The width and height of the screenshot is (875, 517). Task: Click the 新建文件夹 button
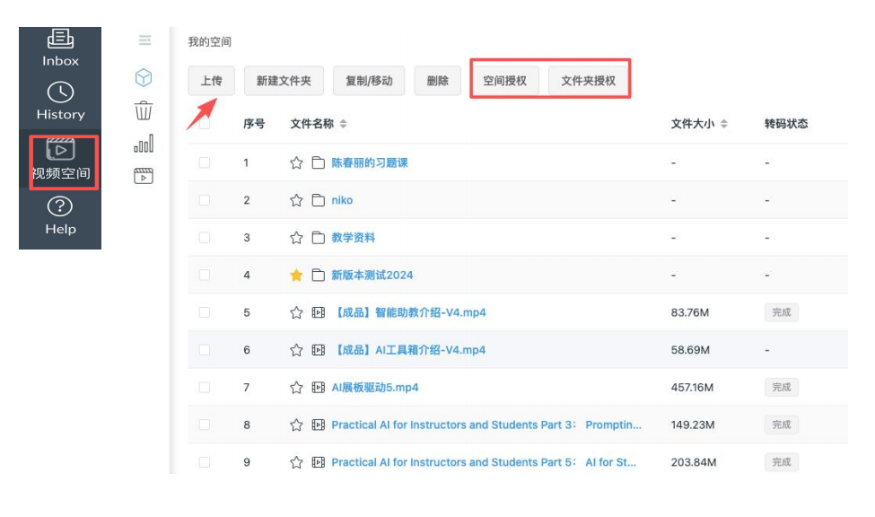tap(284, 81)
